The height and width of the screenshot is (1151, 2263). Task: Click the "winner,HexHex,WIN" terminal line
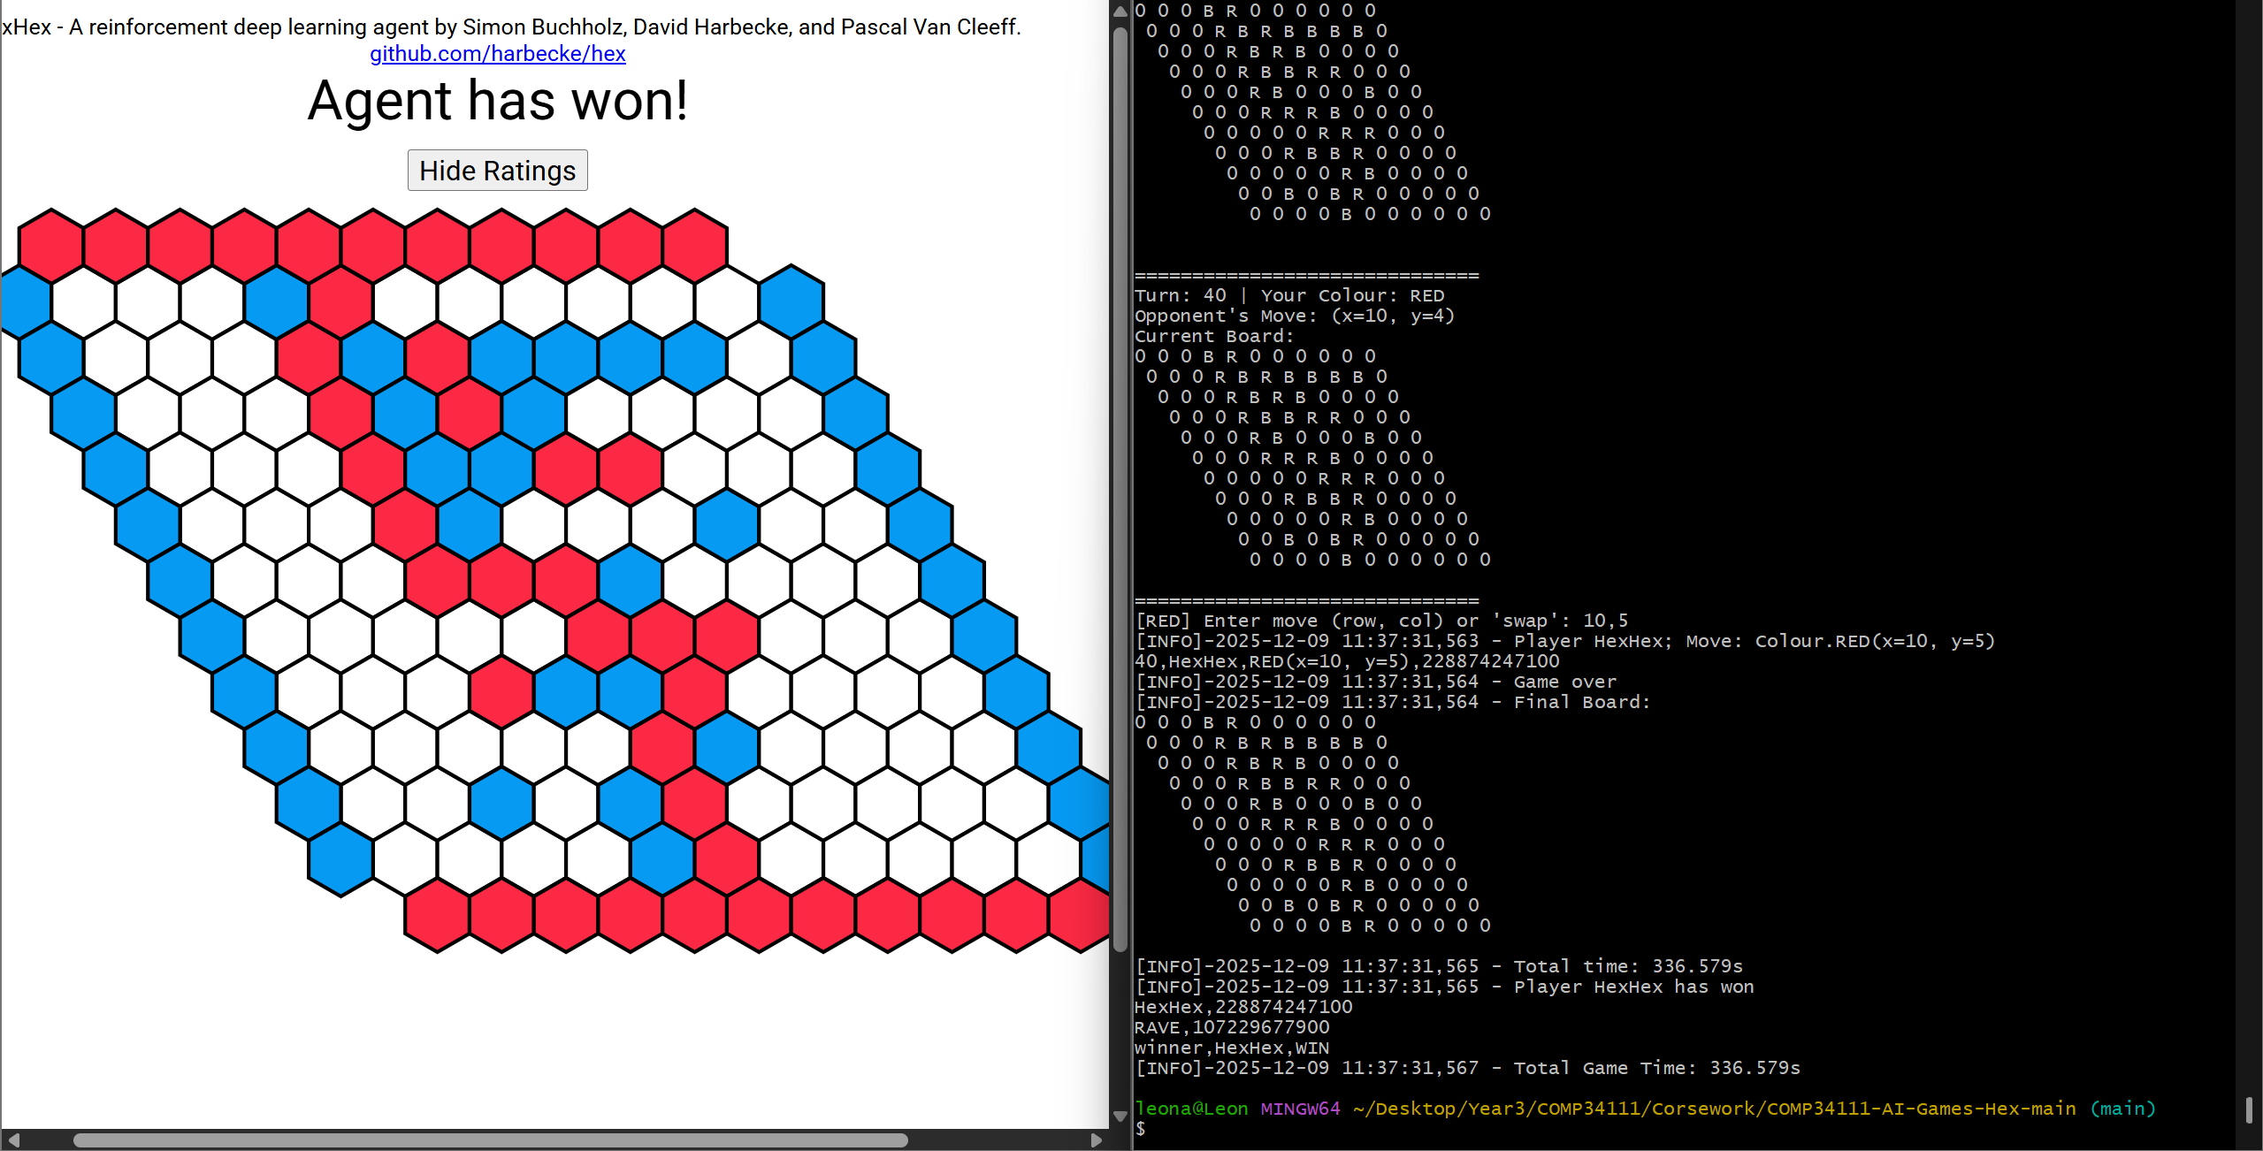click(1232, 1048)
